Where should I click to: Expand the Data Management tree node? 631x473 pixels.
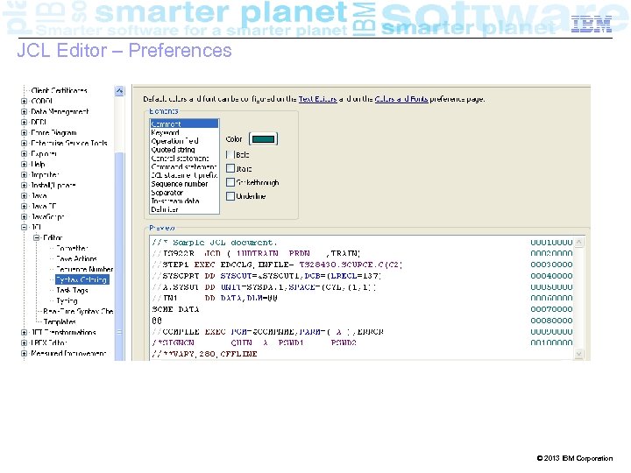(25, 111)
